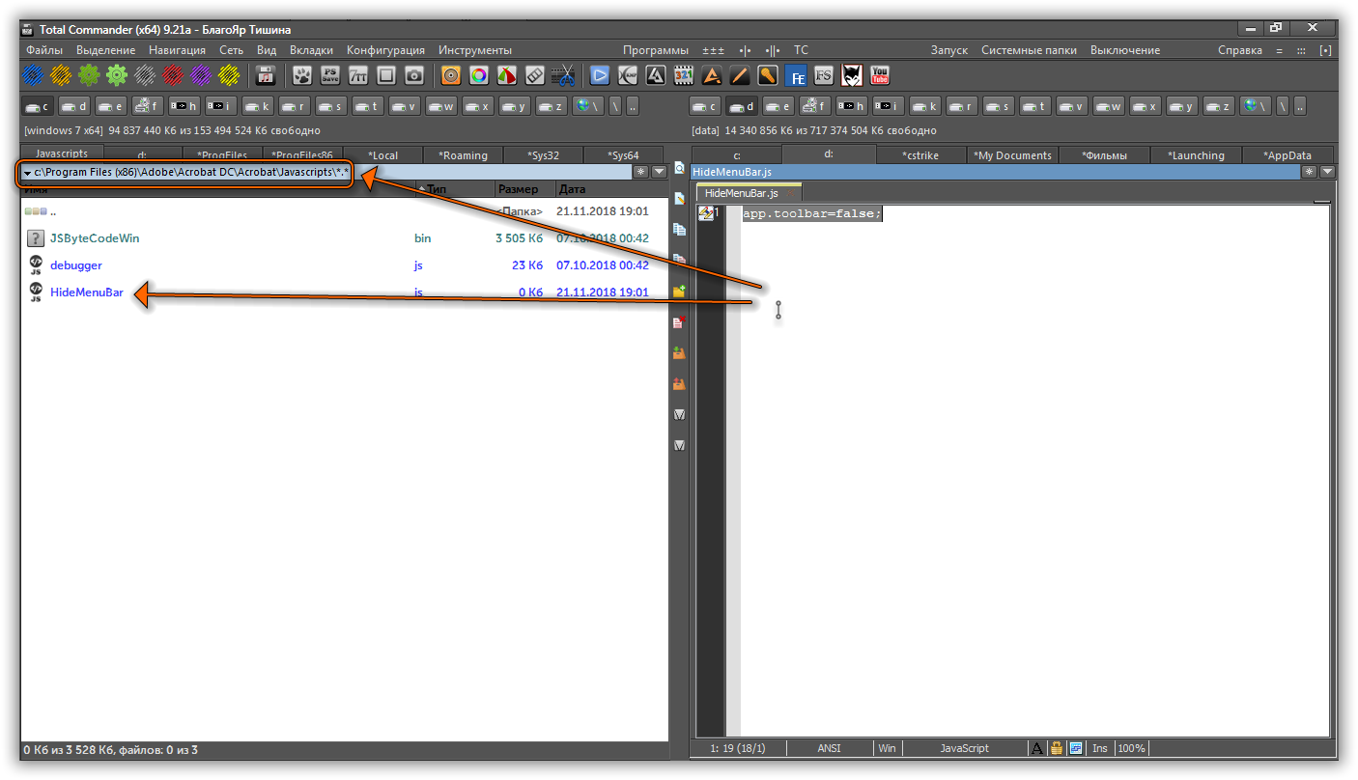Select drive k in left drive bar

(x=258, y=106)
